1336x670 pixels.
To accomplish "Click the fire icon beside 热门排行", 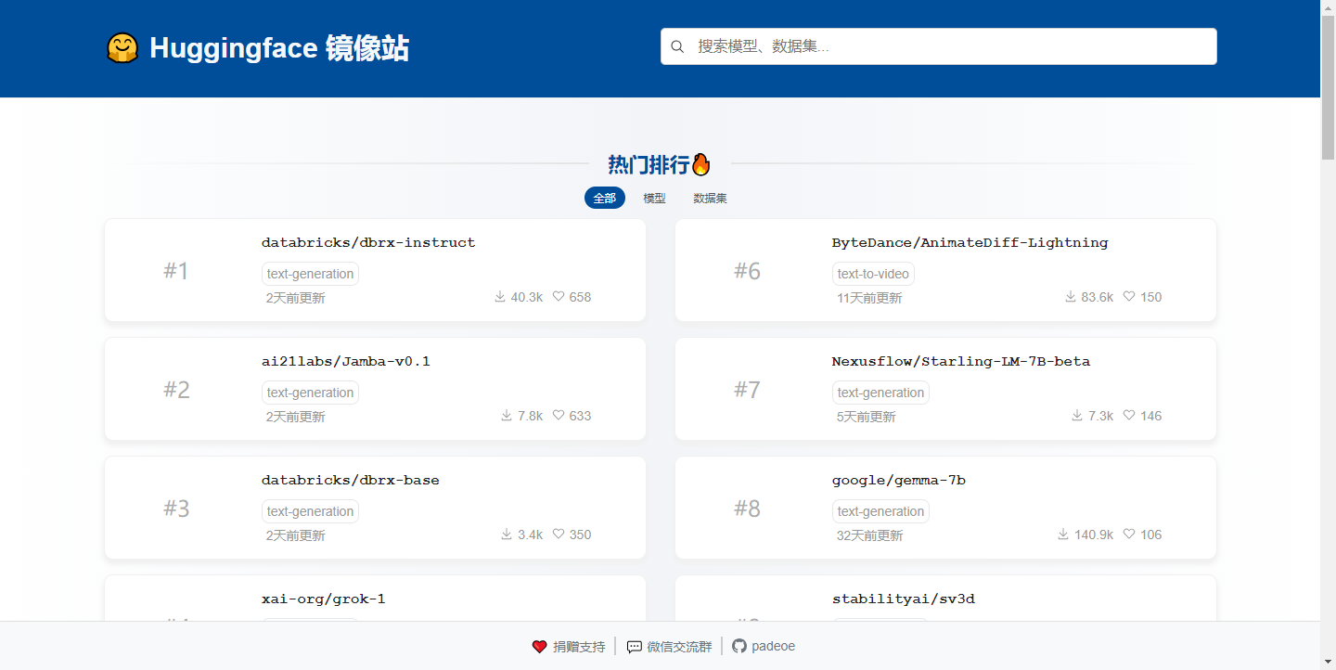I will click(701, 164).
